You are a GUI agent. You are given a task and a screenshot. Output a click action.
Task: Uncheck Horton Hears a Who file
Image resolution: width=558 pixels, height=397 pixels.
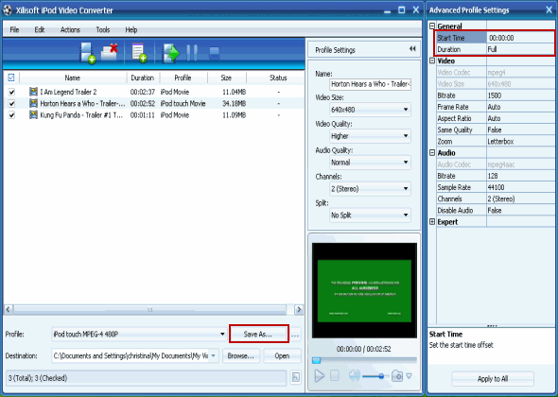[11, 104]
